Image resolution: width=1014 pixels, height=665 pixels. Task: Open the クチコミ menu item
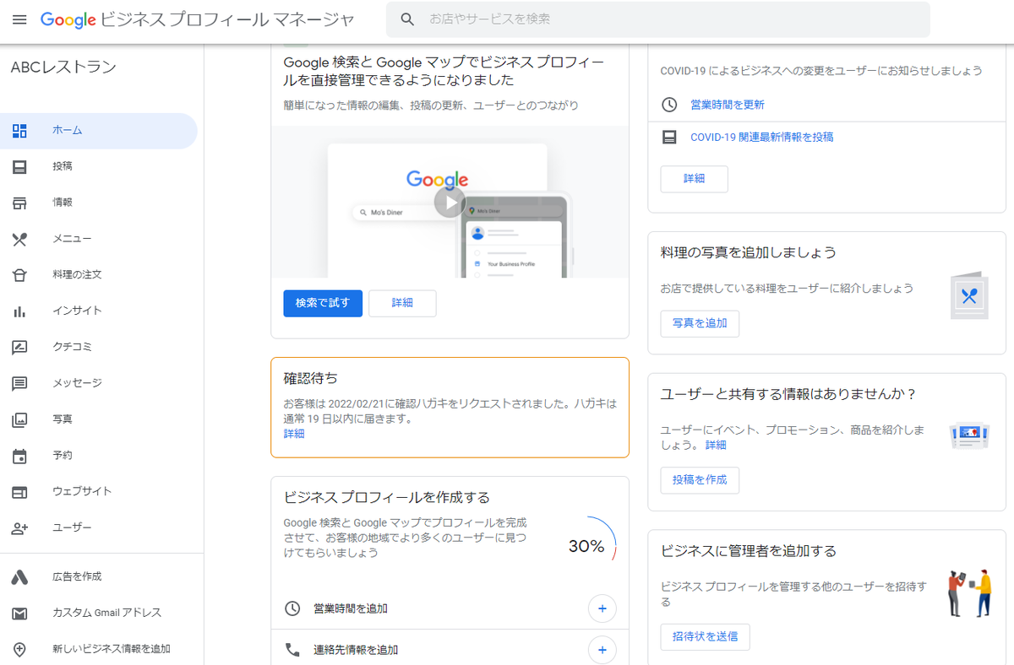pos(99,347)
